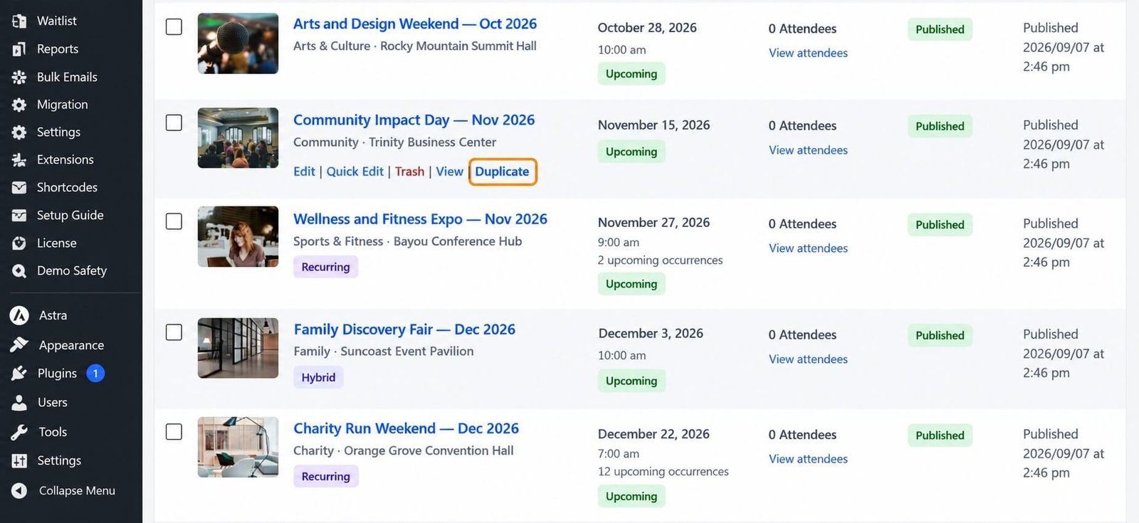
Task: Click the Migration gear icon
Action: (19, 105)
